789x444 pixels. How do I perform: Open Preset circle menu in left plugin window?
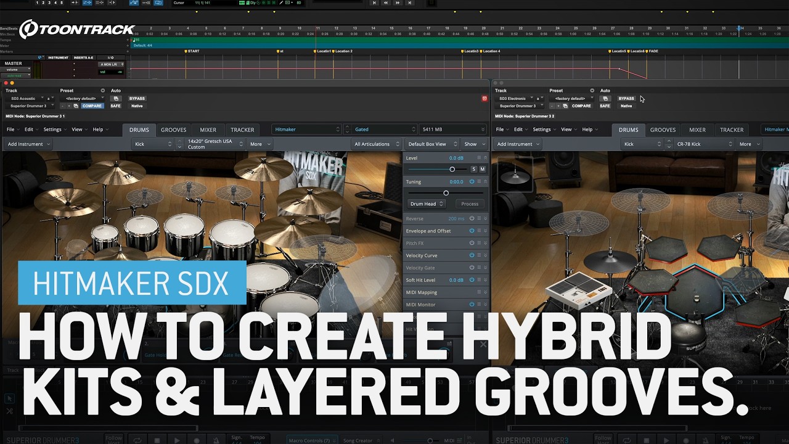103,91
